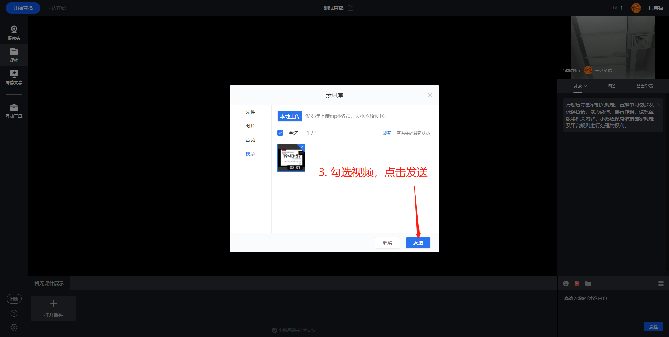Click the 刷新 refresh link

click(387, 133)
